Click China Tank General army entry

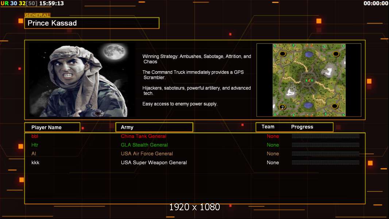143,136
